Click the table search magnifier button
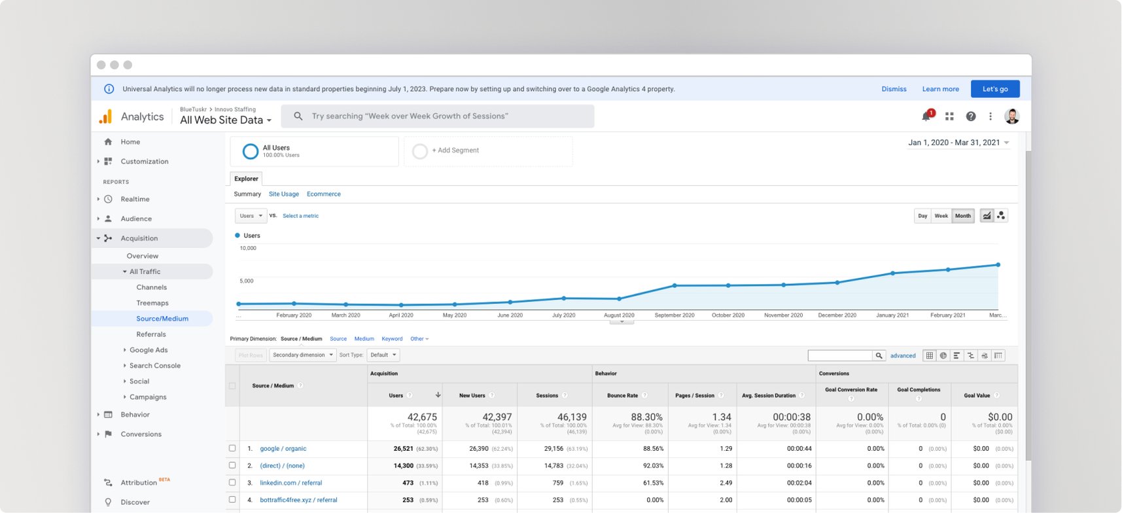The width and height of the screenshot is (1122, 513). click(x=879, y=355)
